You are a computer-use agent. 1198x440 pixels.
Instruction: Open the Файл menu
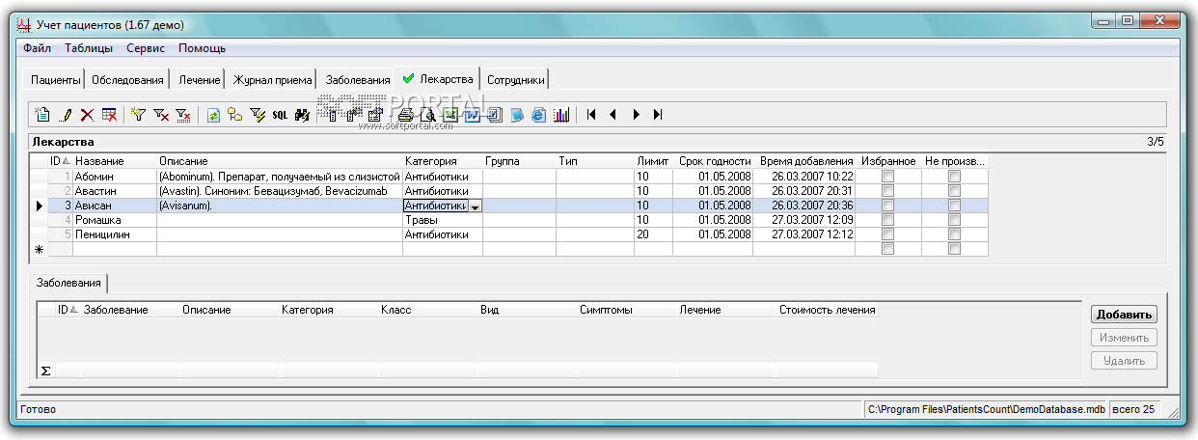(x=37, y=48)
